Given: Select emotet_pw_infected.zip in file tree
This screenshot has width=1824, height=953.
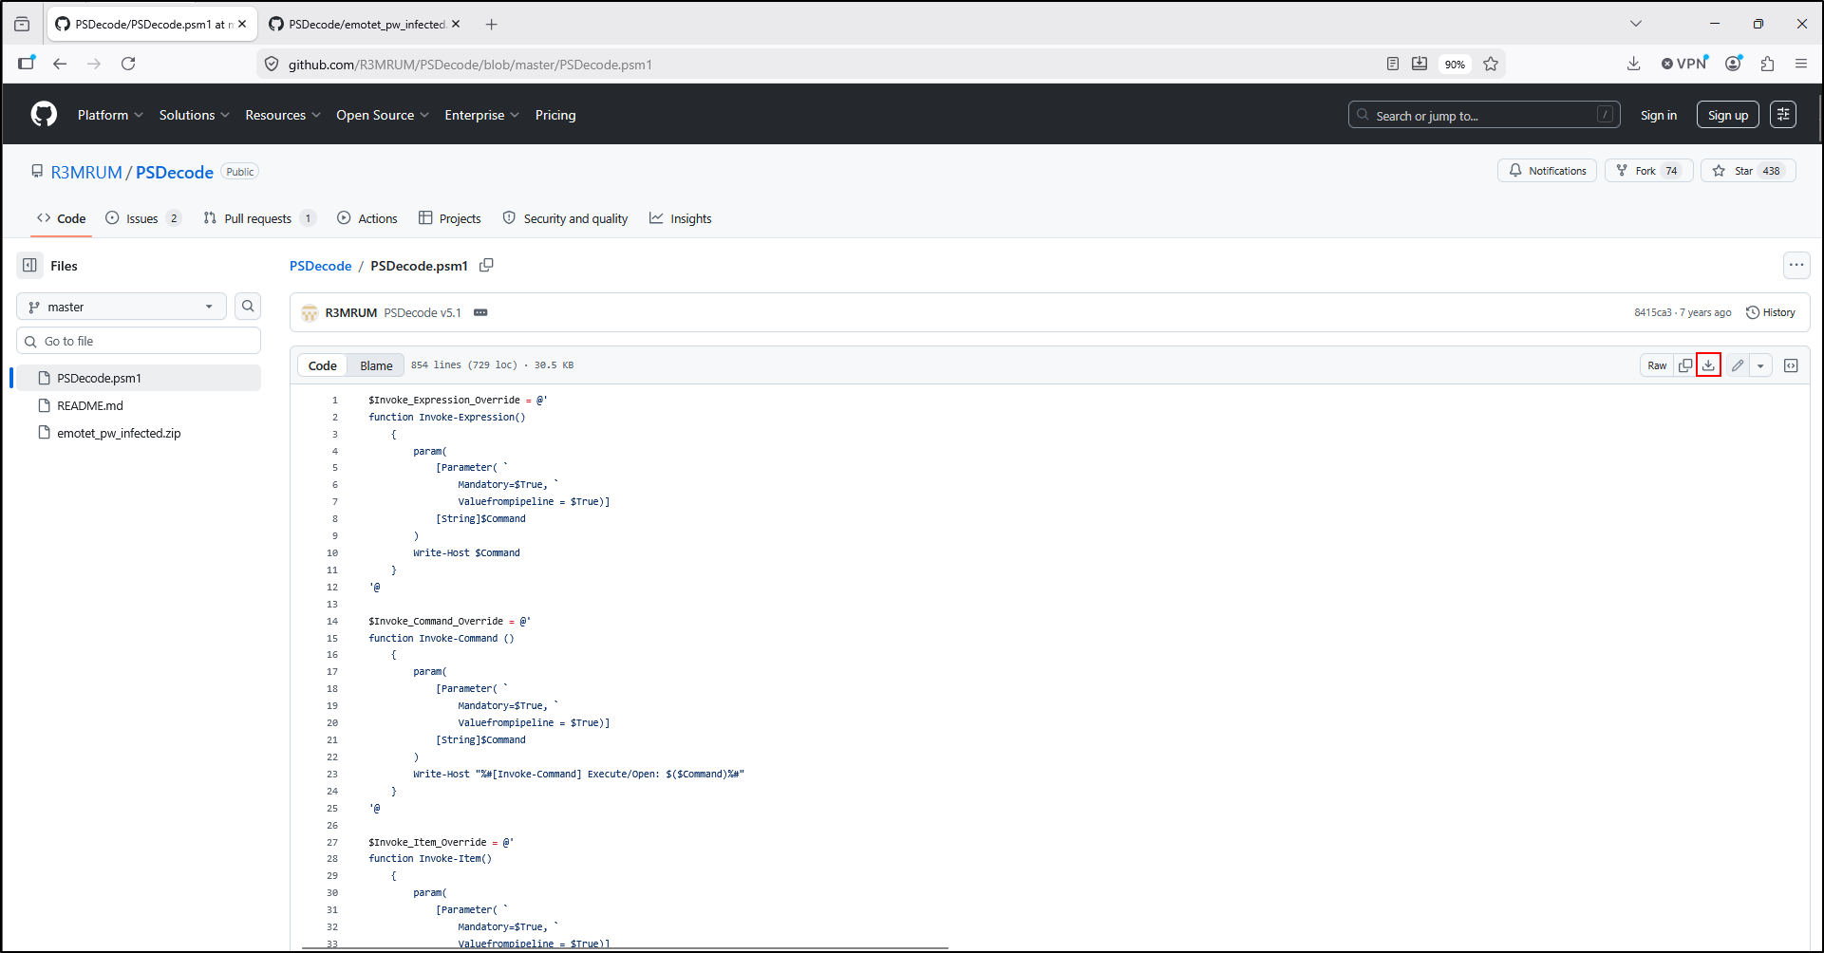Looking at the screenshot, I should point(137,433).
